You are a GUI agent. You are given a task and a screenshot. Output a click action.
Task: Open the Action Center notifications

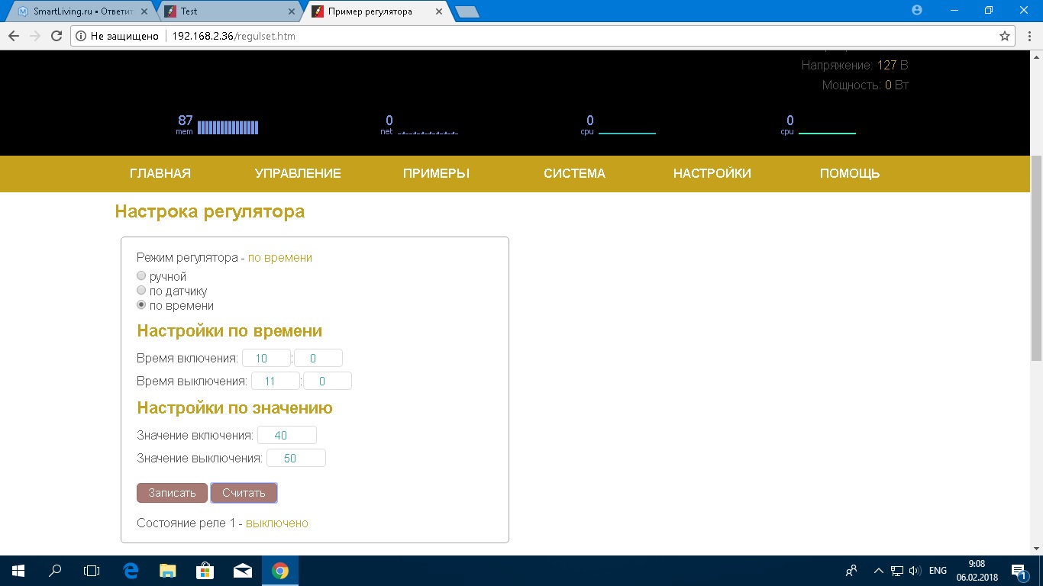pos(1019,571)
